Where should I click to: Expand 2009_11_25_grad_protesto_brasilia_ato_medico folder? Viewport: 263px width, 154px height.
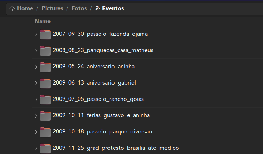click(x=36, y=148)
